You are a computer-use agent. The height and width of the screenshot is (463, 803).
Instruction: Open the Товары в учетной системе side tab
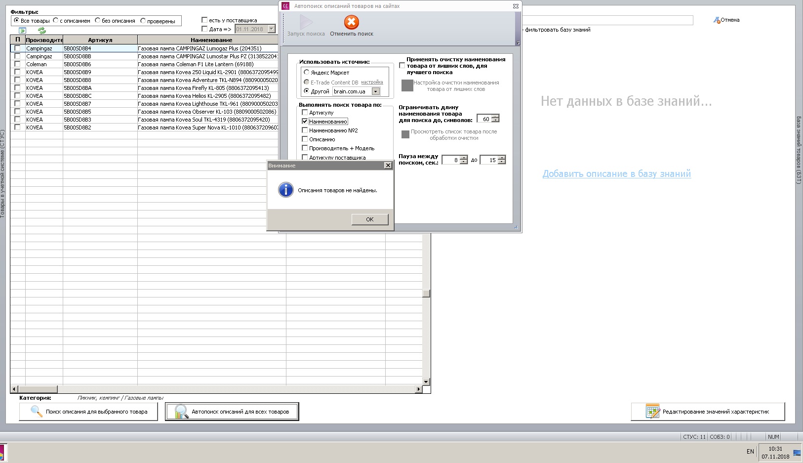click(2, 174)
